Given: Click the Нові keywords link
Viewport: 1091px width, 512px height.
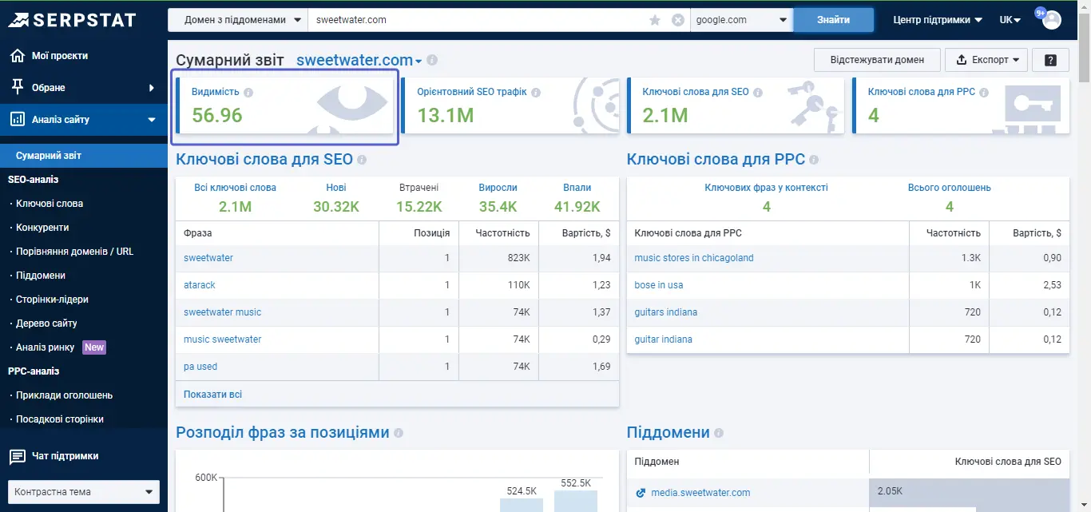Looking at the screenshot, I should [x=336, y=188].
